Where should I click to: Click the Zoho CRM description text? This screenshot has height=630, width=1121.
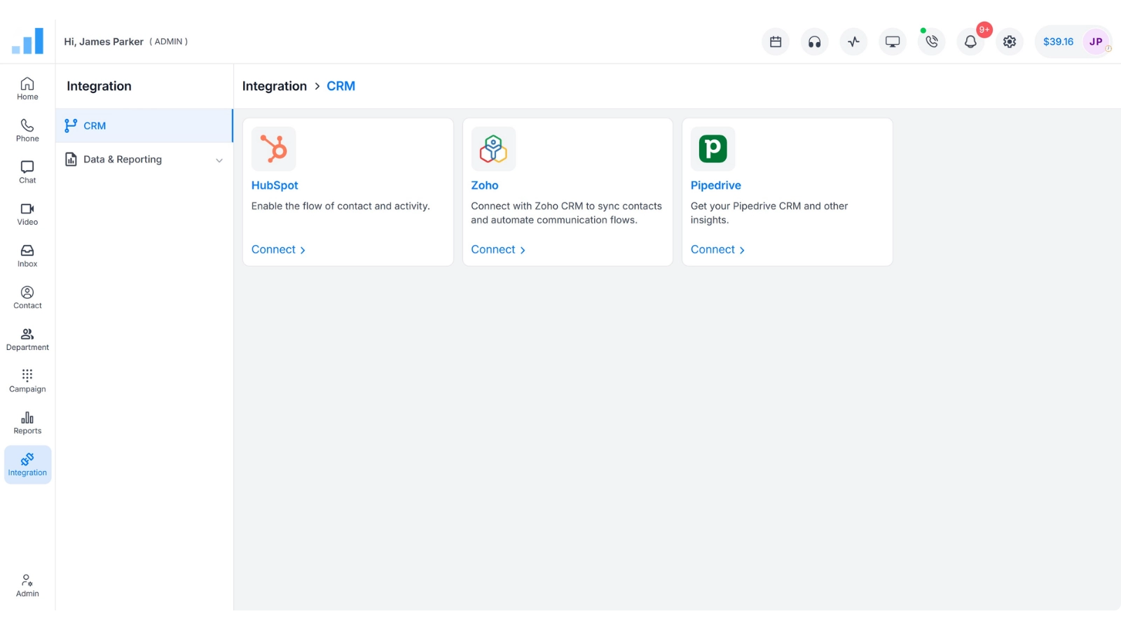566,213
